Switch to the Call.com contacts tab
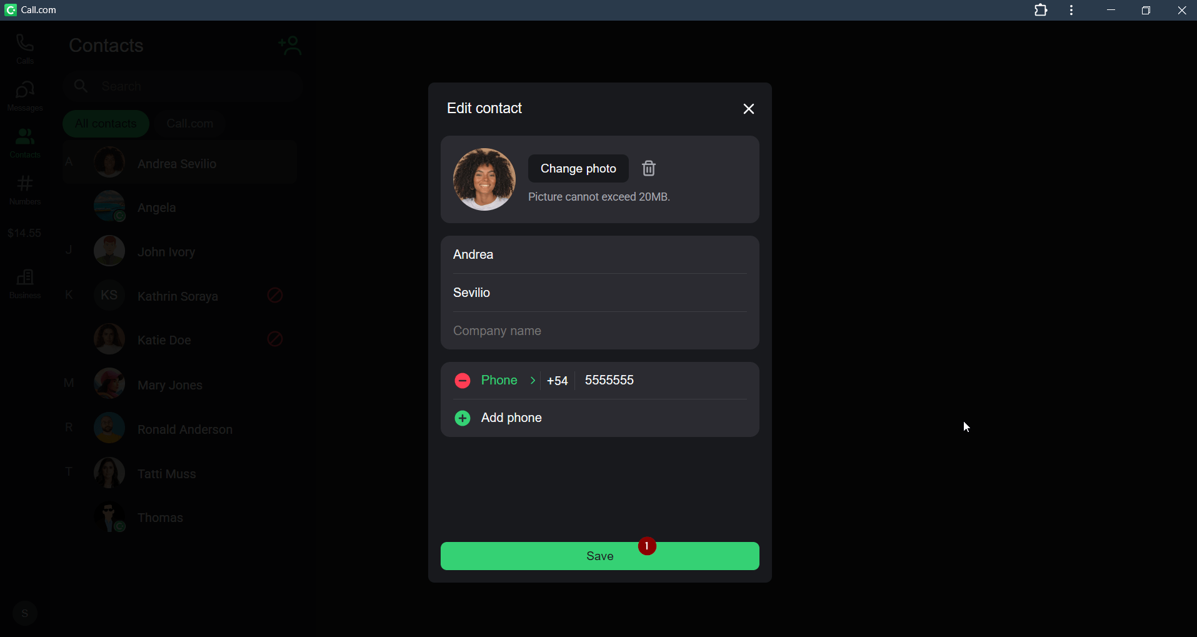 189,124
